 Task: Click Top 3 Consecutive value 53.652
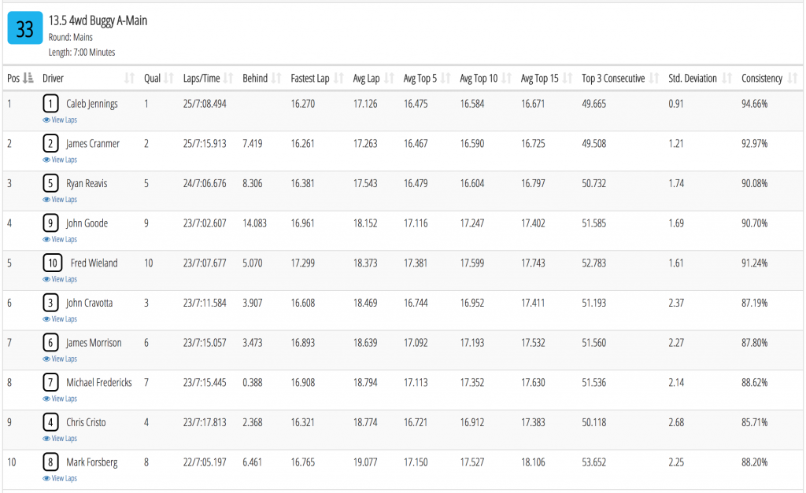pos(593,462)
